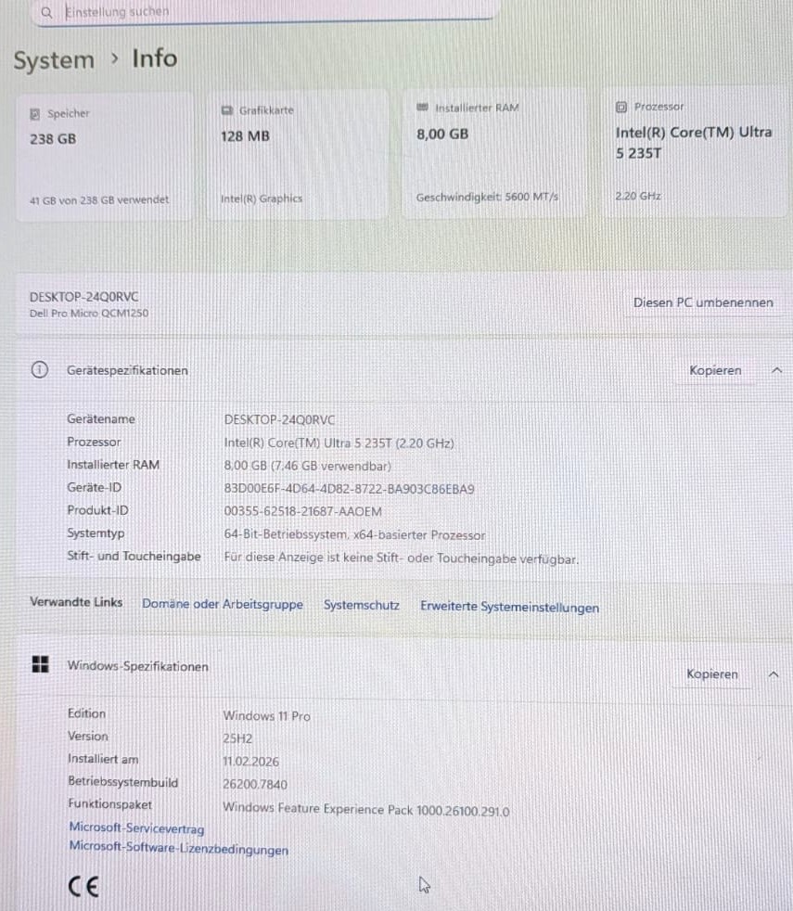The height and width of the screenshot is (911, 793).
Task: Click the 2.20 GHz processor speed text
Action: click(638, 197)
